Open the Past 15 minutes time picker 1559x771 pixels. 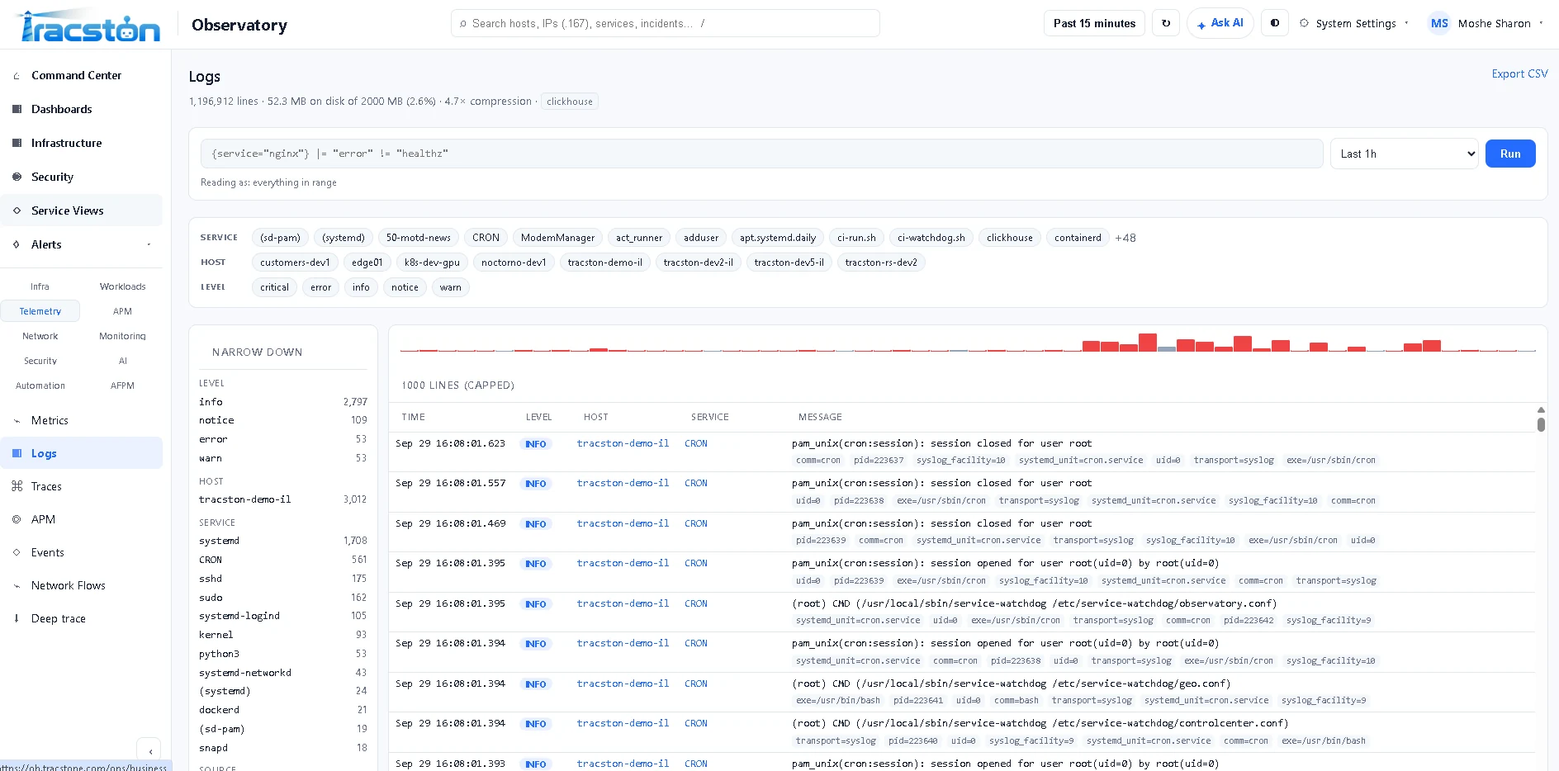(x=1094, y=23)
